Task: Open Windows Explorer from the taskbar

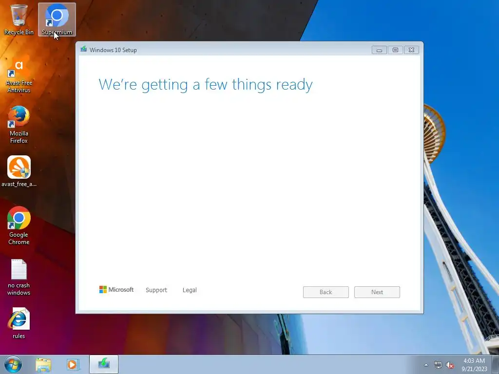Action: click(x=43, y=365)
